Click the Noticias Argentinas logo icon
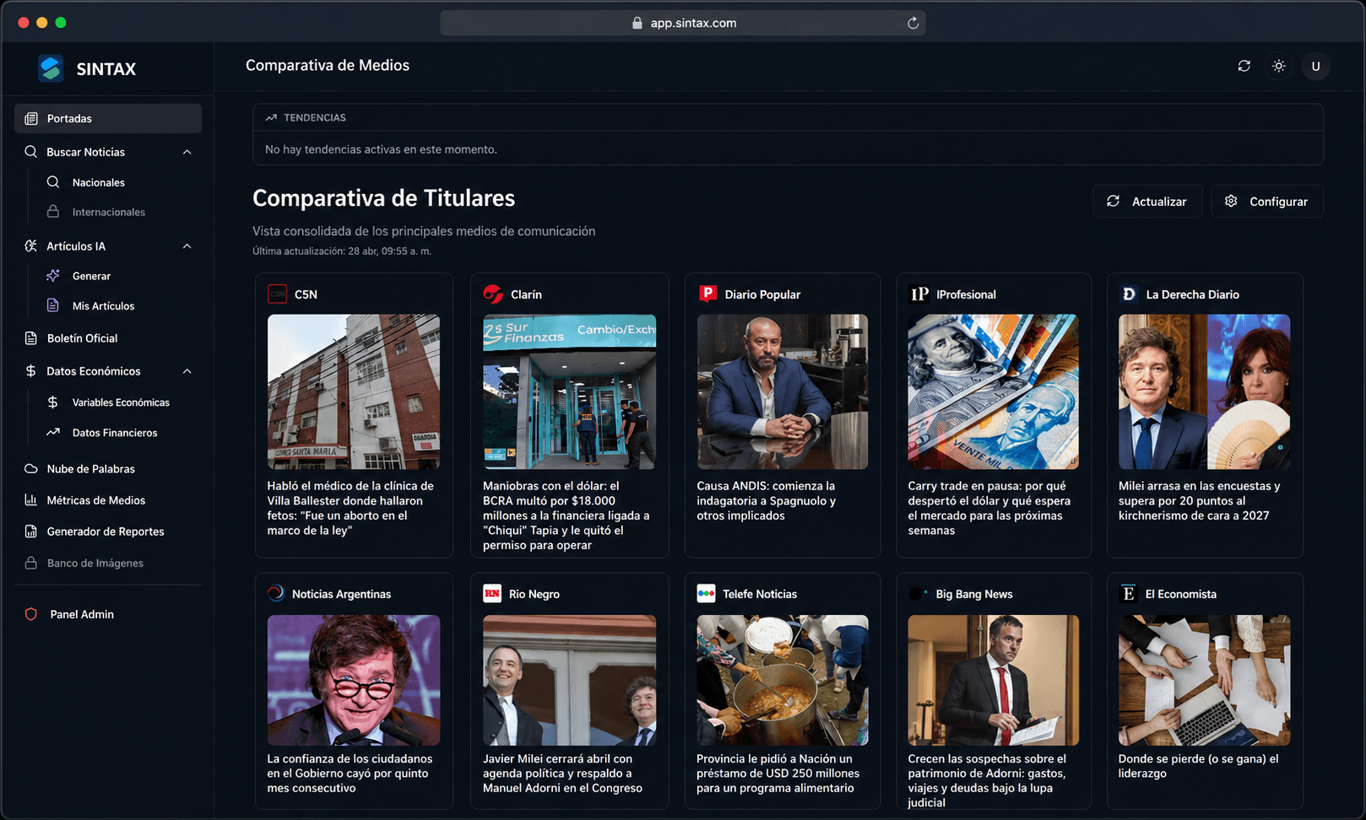Screen dimensions: 1366x820 [x=276, y=593]
